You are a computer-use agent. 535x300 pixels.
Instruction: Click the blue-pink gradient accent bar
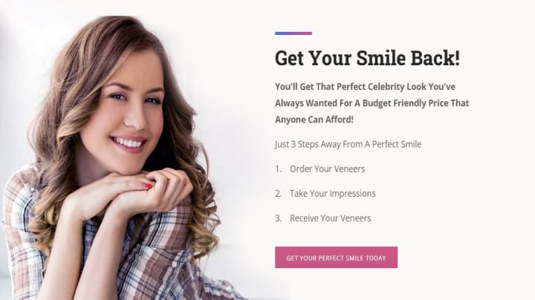point(294,33)
